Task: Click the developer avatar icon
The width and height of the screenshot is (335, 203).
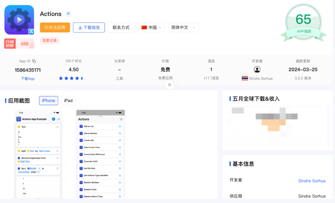Action: (x=257, y=69)
